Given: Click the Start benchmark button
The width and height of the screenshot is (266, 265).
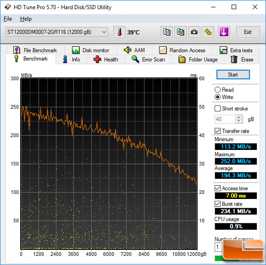Looking at the screenshot, I should pos(233,75).
